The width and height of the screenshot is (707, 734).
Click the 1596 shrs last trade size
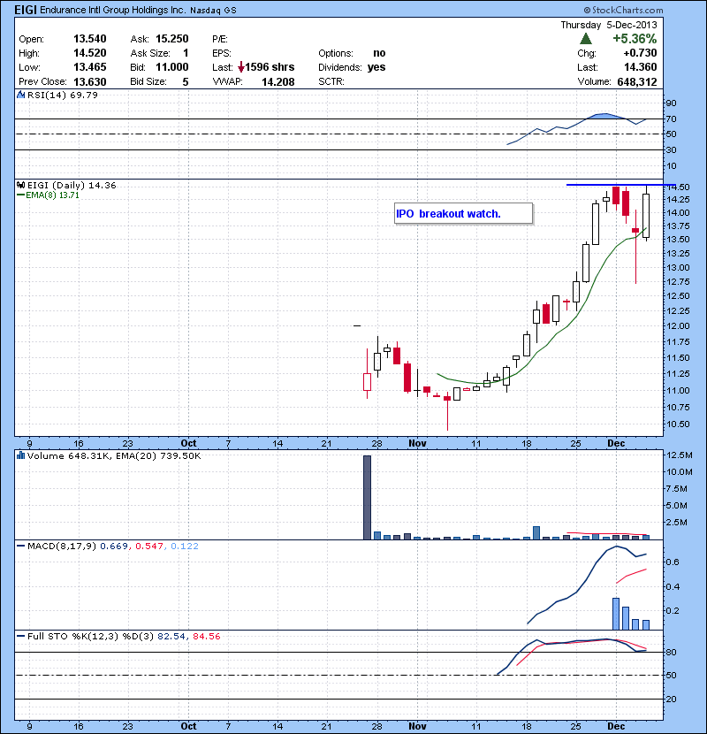click(270, 67)
